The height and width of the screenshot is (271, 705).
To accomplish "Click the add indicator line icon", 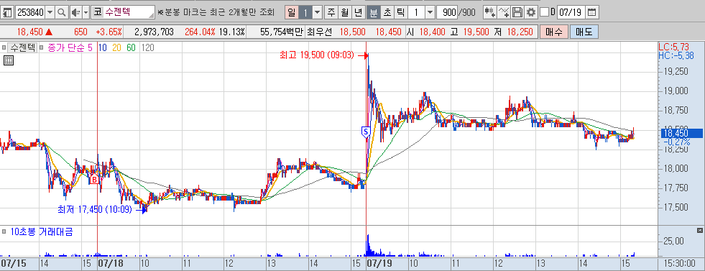I will tap(504, 12).
